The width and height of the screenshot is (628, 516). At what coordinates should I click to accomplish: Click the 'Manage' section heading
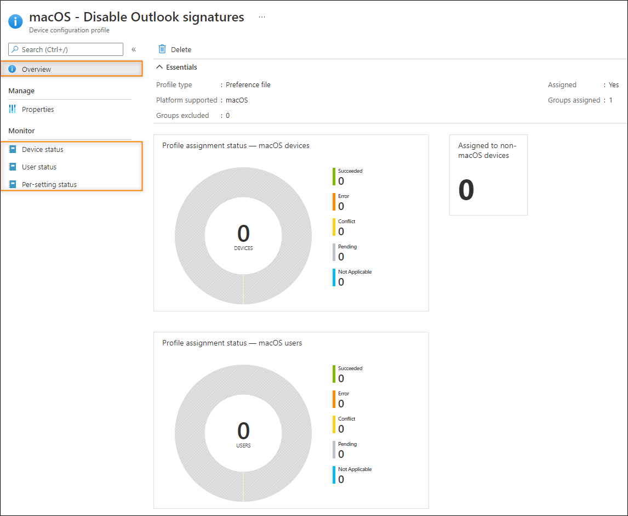[21, 90]
